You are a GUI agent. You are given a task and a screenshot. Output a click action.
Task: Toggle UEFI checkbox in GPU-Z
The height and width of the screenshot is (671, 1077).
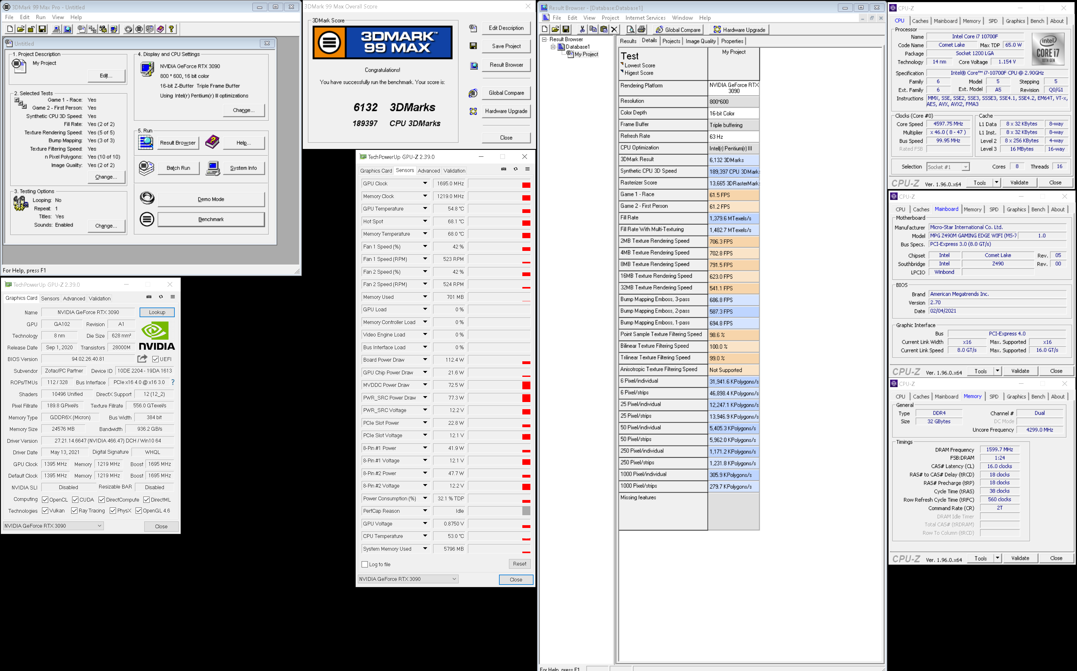pyautogui.click(x=155, y=359)
